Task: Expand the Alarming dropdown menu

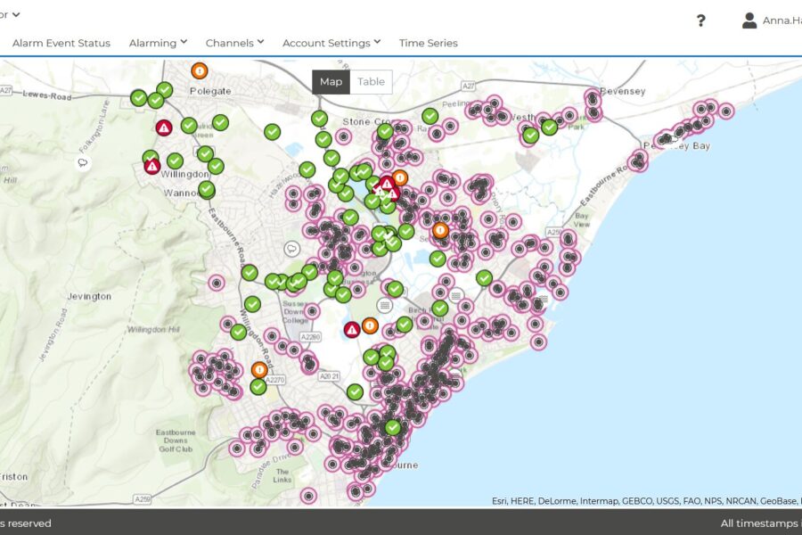Action: point(158,43)
